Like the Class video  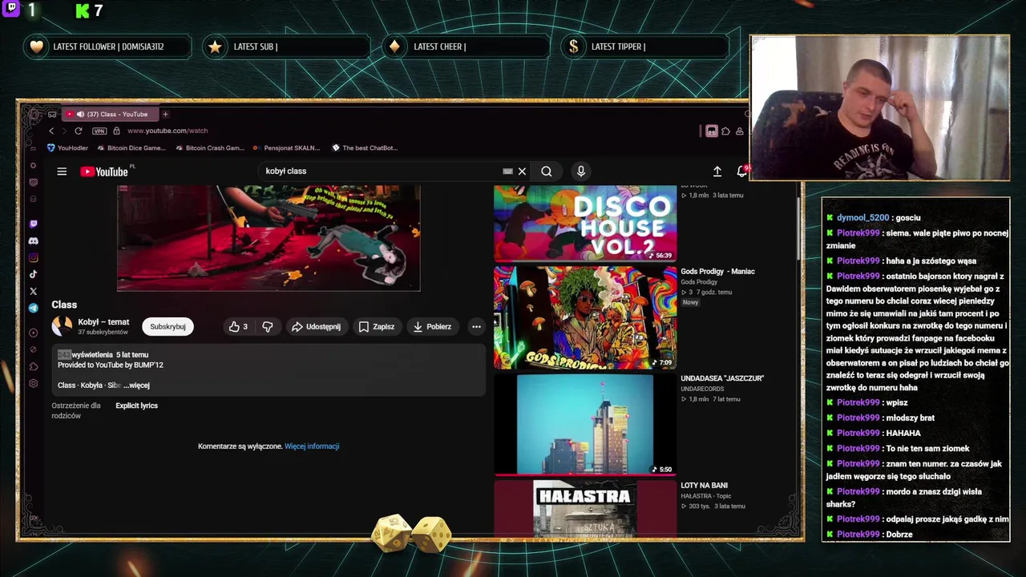(239, 326)
